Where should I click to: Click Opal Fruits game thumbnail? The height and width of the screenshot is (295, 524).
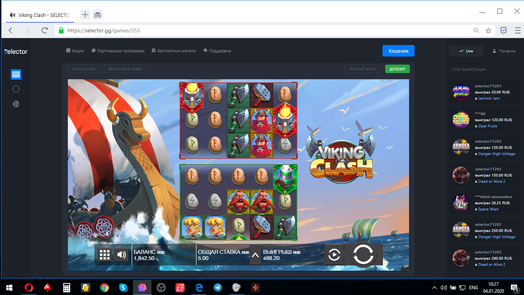tap(461, 120)
